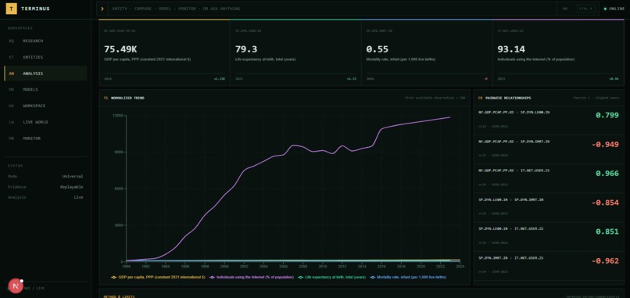Click the Method & Limits section heading
The image size is (630, 298).
[119, 296]
